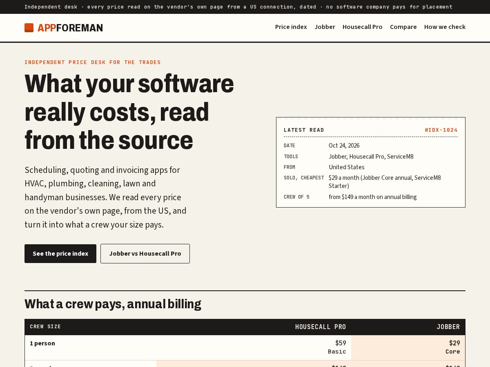
Task: Click the HOUSECALL PRO column header
Action: (x=321, y=327)
